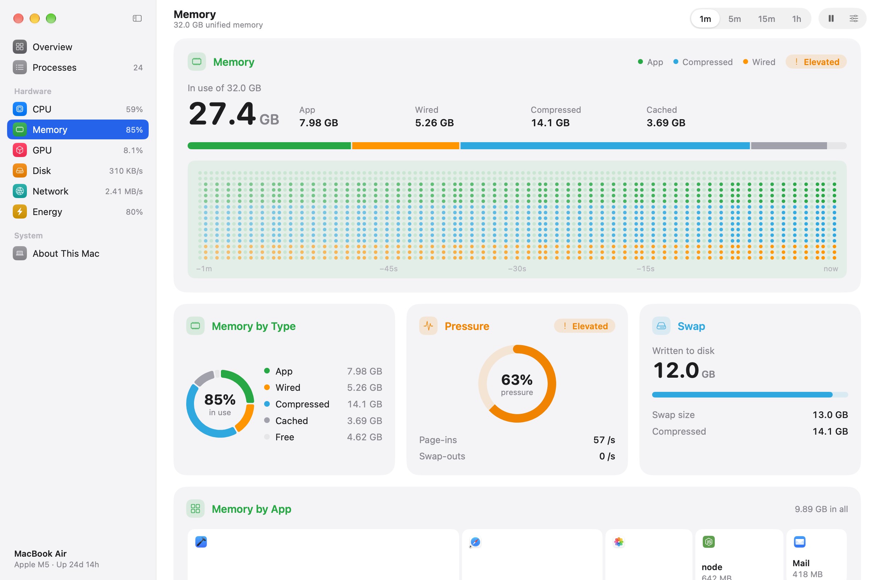Click the blue Swap usage progress bar
This screenshot has width=878, height=580.
(750, 395)
